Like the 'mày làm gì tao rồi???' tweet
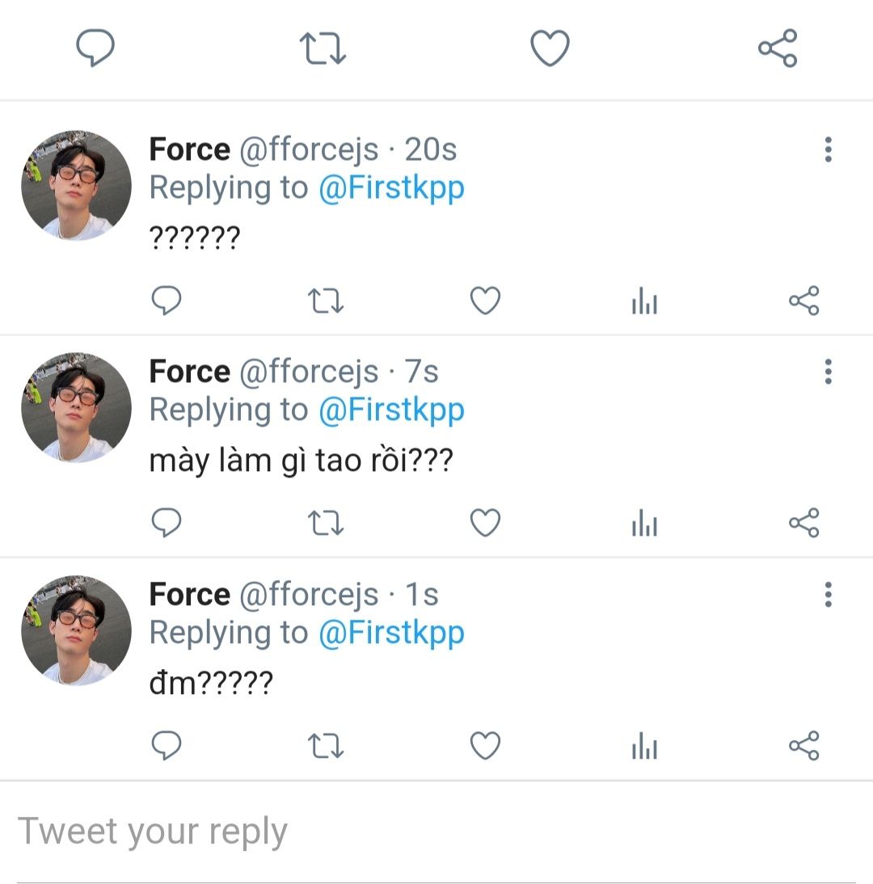The height and width of the screenshot is (884, 873). [x=485, y=522]
